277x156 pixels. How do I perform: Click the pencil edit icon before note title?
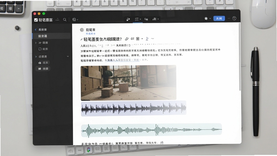81,39
